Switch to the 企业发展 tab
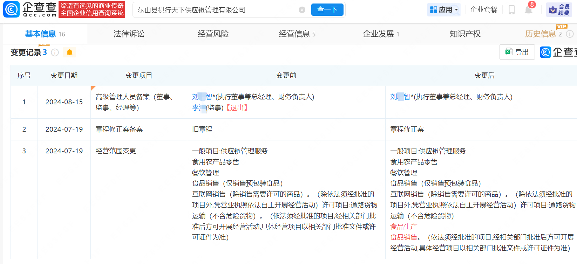577x264 pixels. (381, 34)
